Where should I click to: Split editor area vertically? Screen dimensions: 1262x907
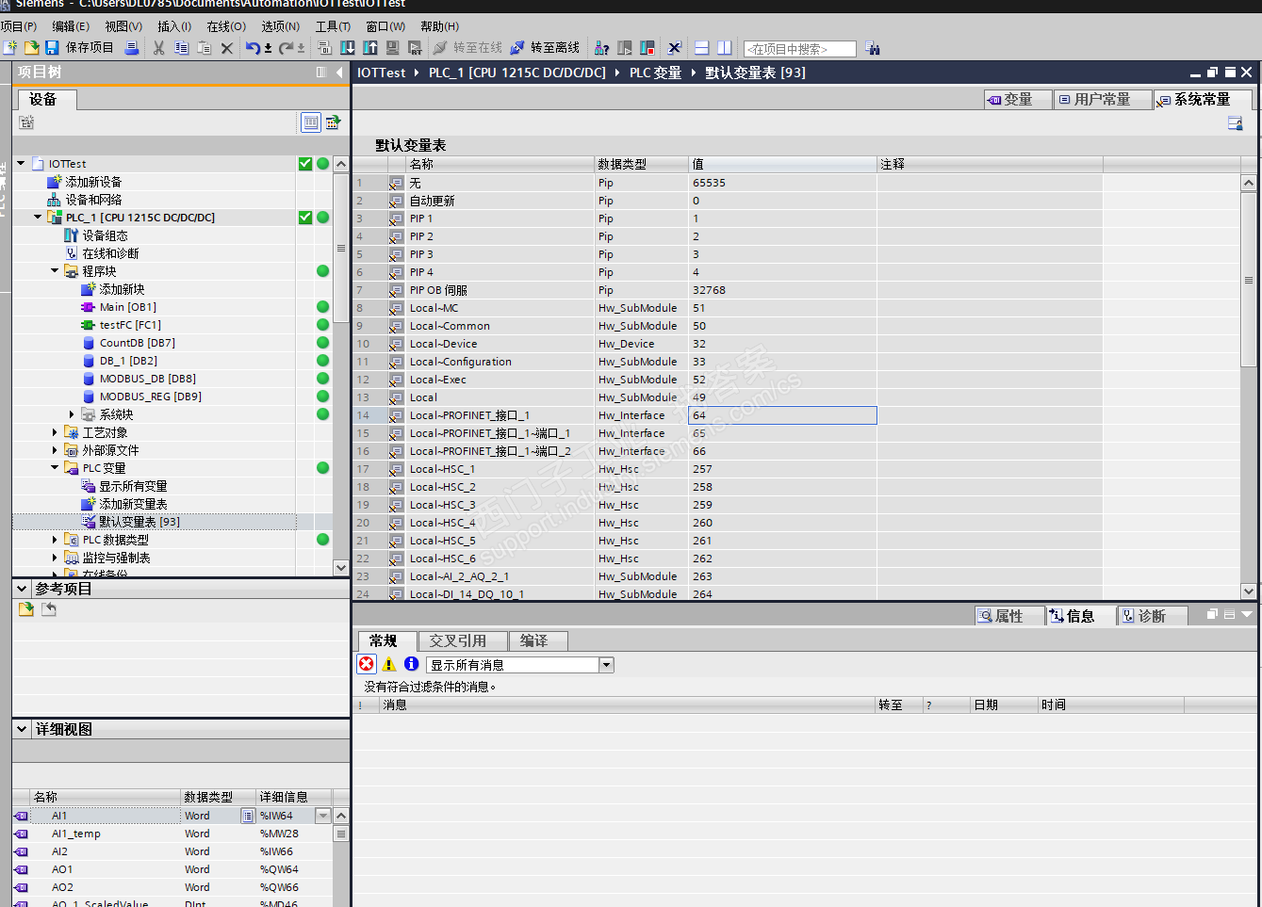pos(724,47)
